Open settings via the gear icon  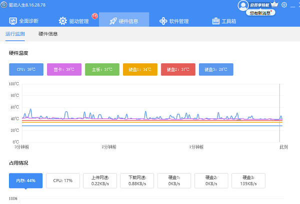point(284,5)
